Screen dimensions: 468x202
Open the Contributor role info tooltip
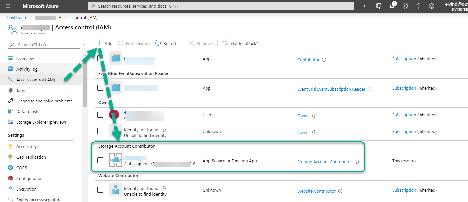coord(324,59)
